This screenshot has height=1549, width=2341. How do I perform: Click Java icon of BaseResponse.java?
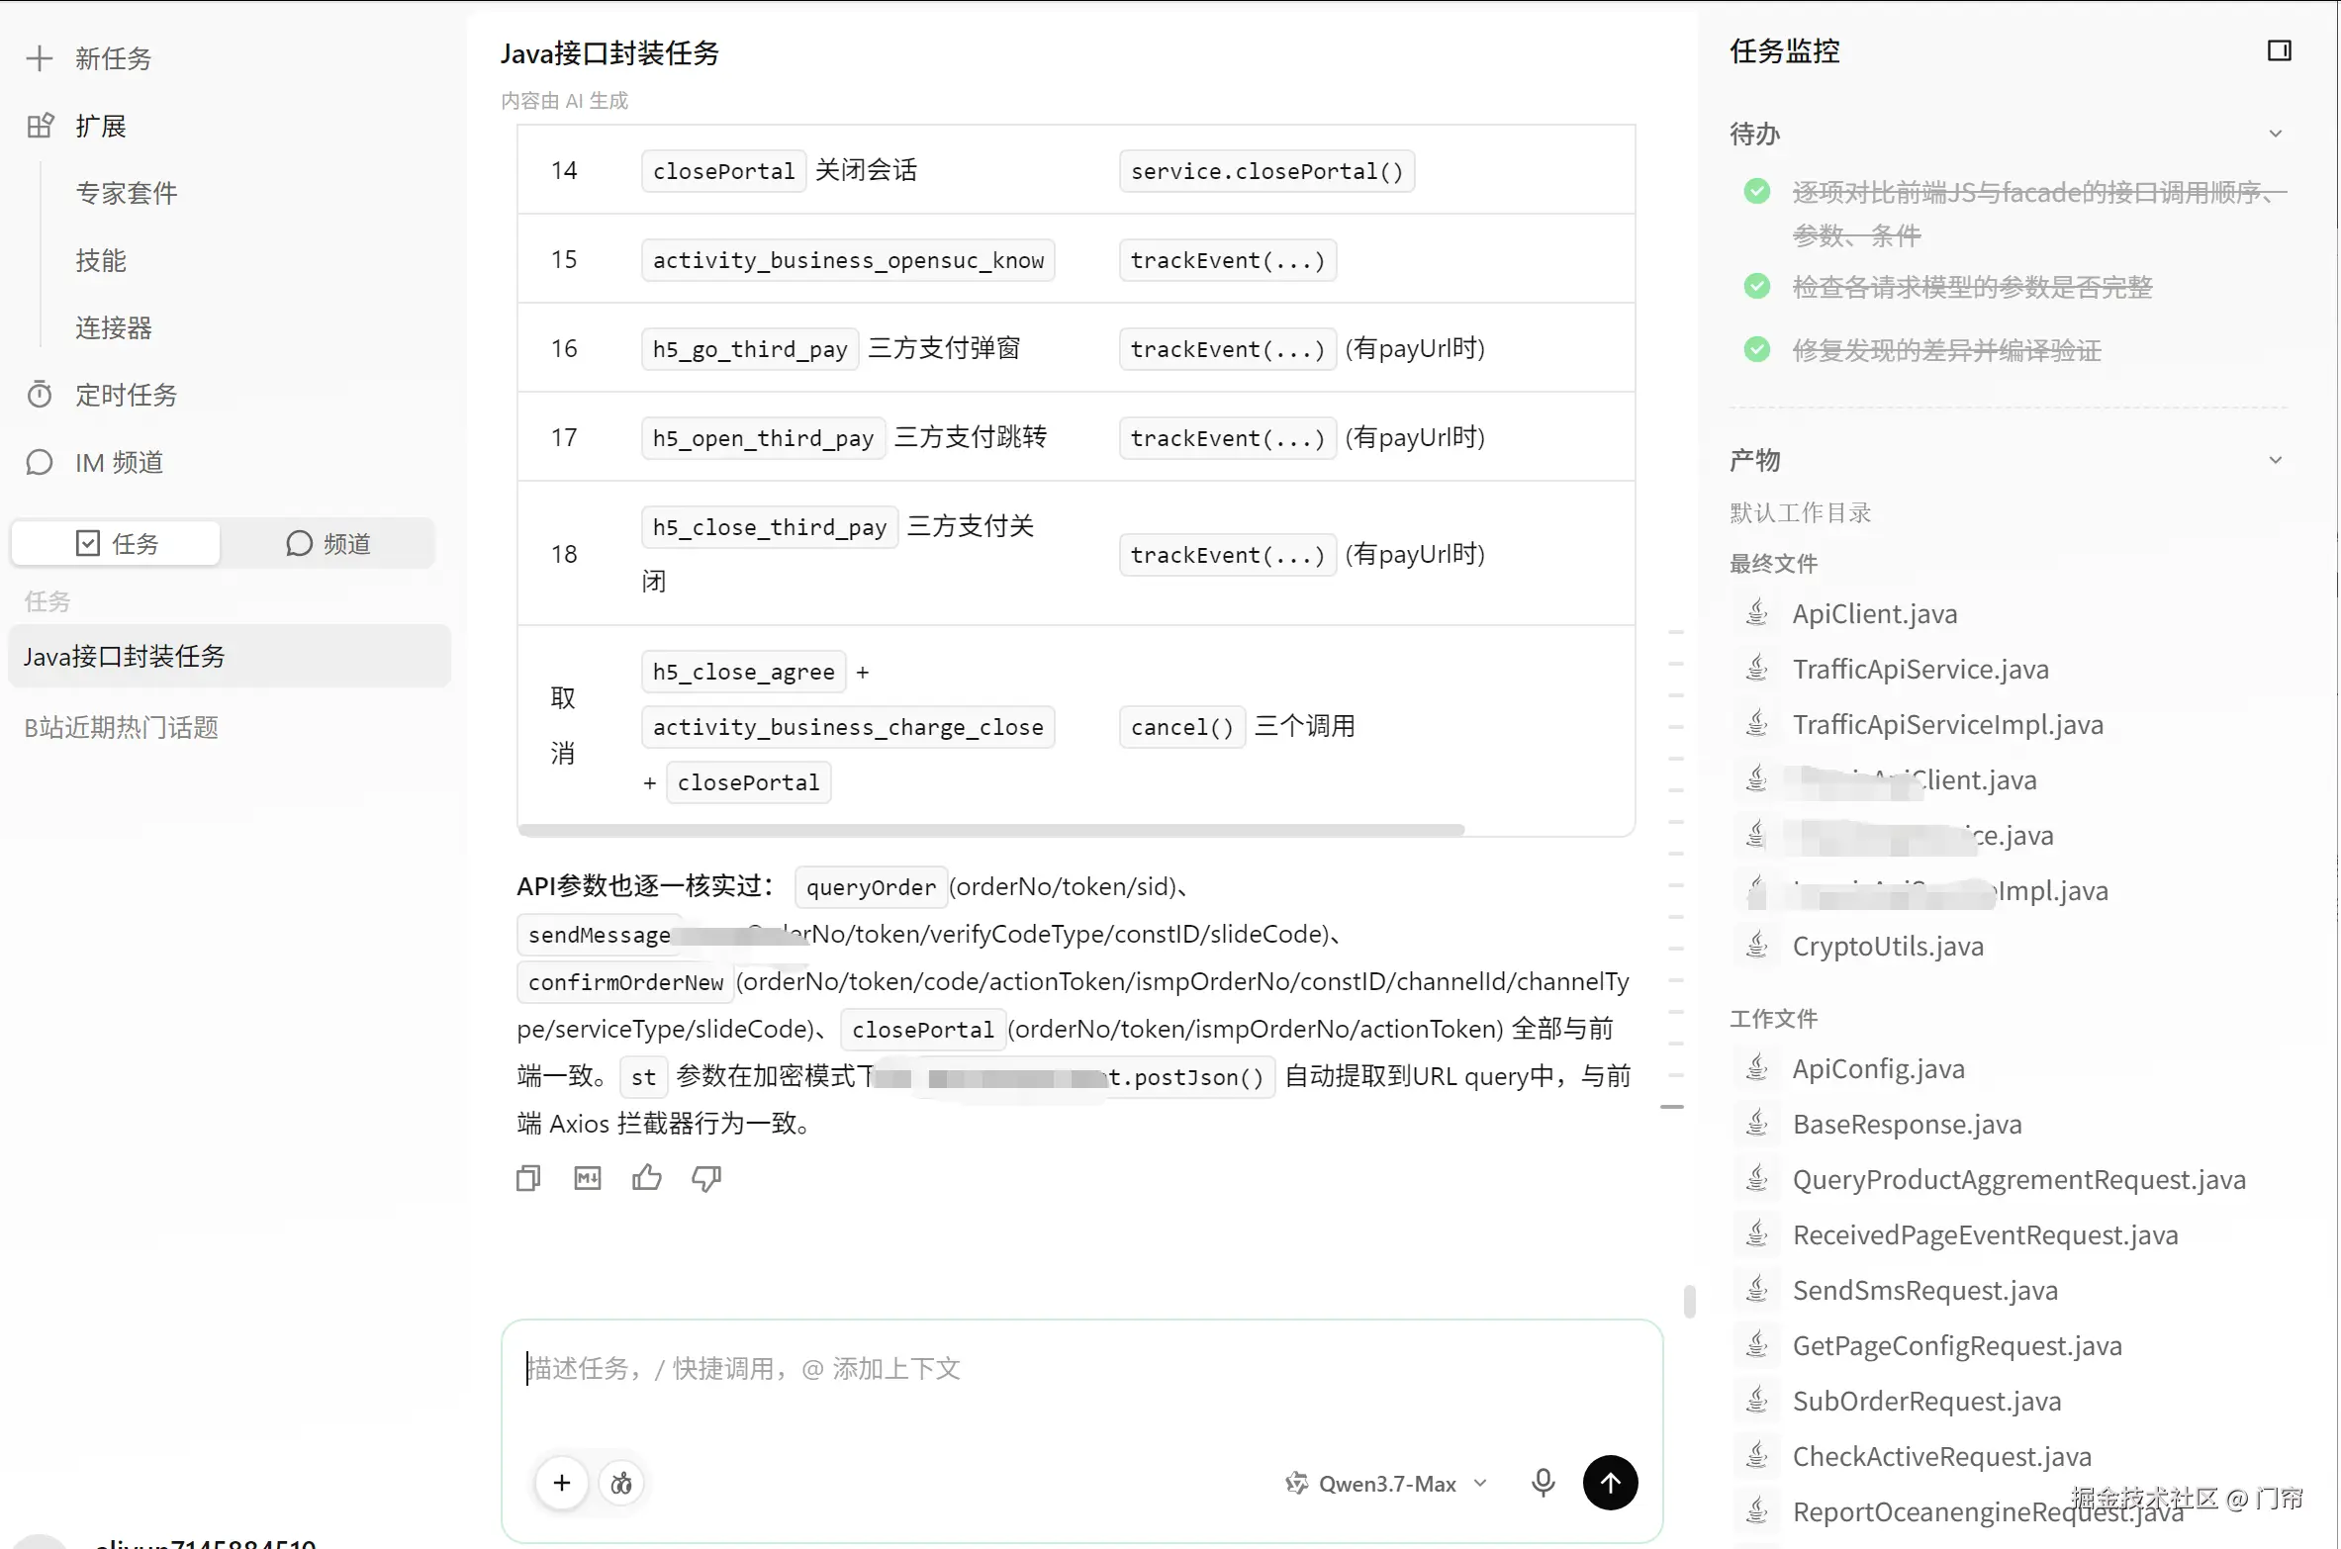[x=1757, y=1124]
